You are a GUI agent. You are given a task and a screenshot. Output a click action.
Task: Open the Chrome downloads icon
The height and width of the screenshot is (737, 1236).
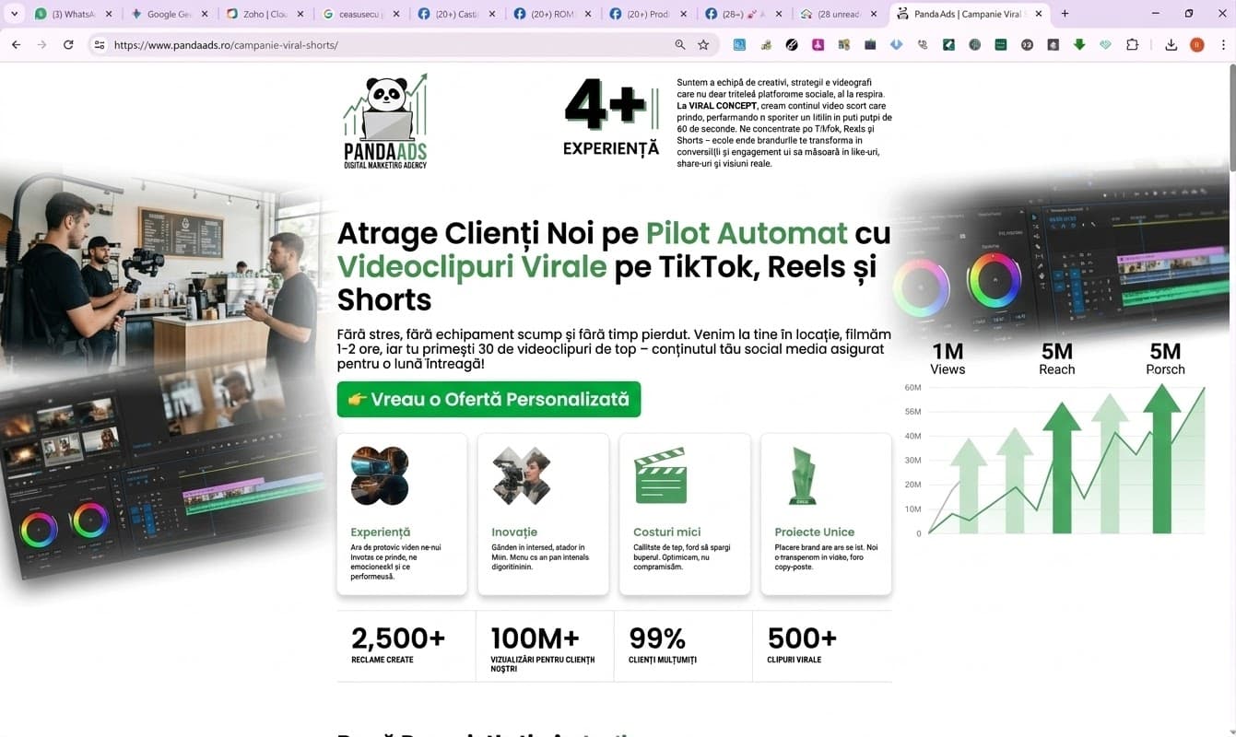1171,45
